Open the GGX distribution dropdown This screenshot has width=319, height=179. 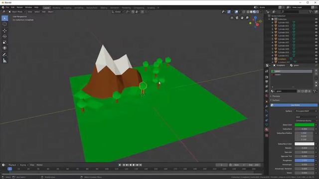click(306, 117)
